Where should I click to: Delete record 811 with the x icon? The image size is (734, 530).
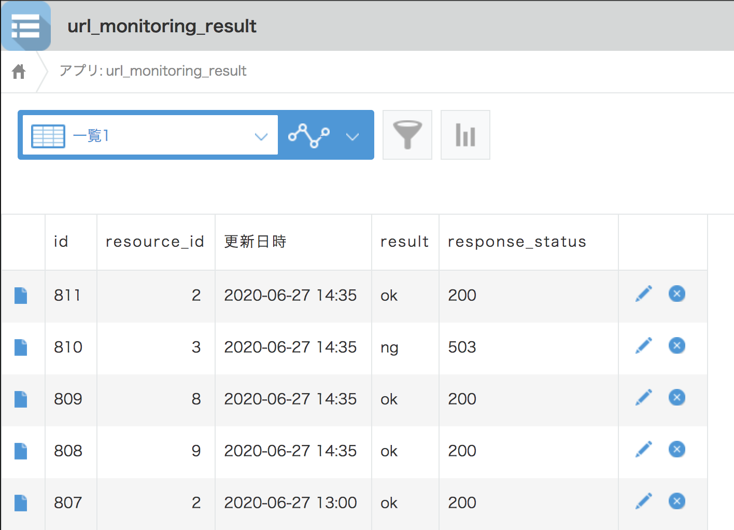pos(677,294)
